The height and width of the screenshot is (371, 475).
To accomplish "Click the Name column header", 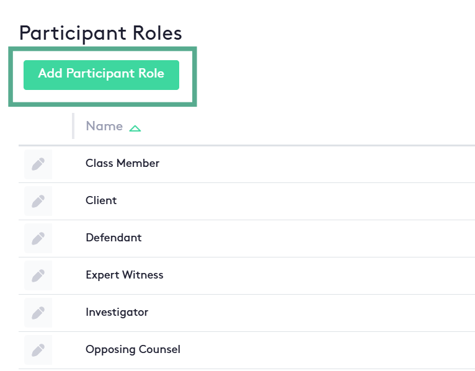I will pos(104,127).
